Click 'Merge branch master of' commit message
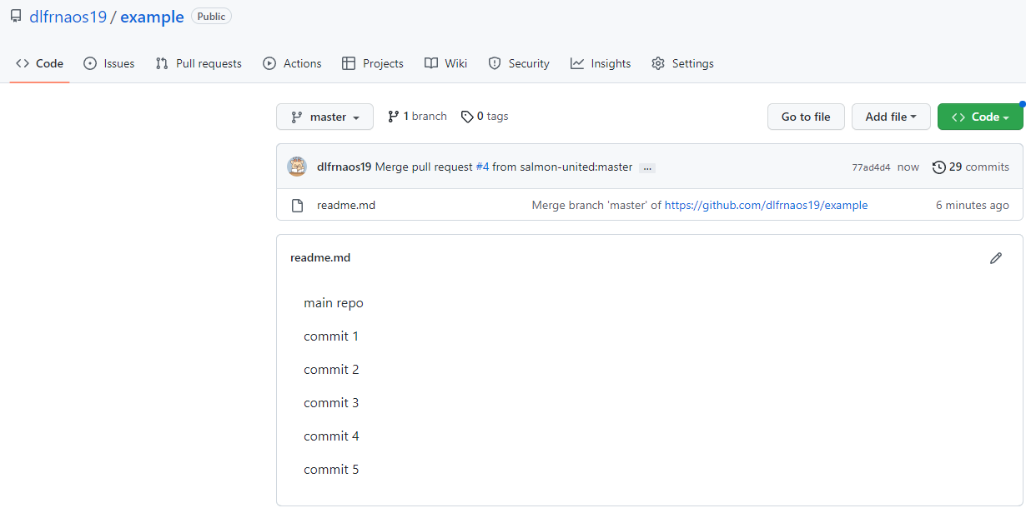1026x508 pixels. coord(596,205)
